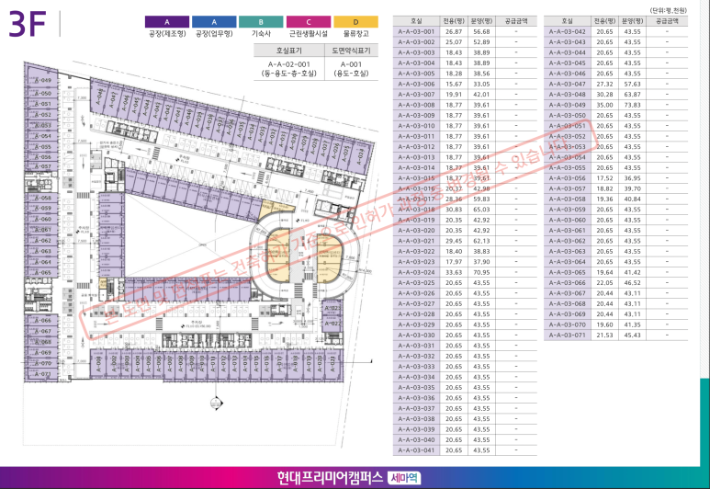Select row A-A-03-021 in table

[x=465, y=241]
